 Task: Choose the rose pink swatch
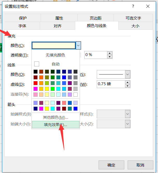tap(36, 95)
